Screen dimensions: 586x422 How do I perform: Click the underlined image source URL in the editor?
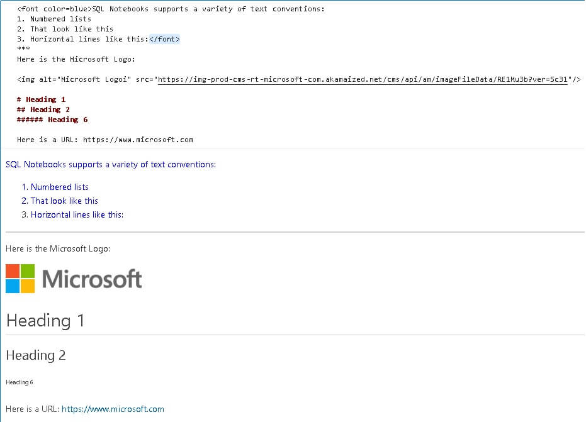(x=363, y=79)
